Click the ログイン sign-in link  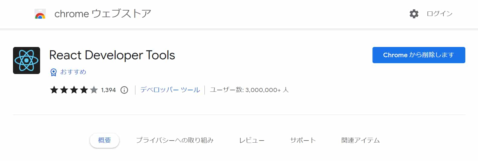tap(439, 14)
